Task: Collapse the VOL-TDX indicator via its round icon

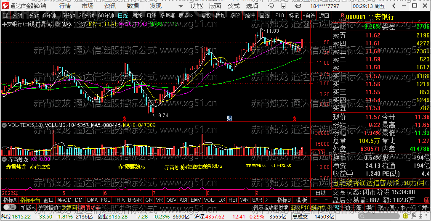Action: pyautogui.click(x=4, y=125)
